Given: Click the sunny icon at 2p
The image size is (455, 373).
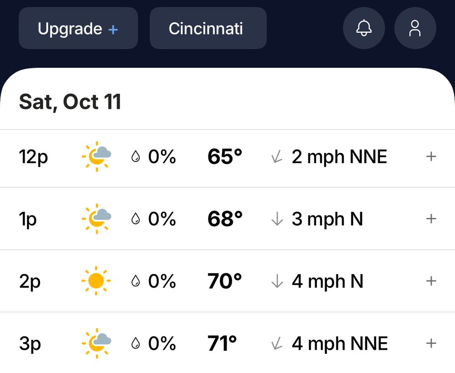Looking at the screenshot, I should (96, 281).
